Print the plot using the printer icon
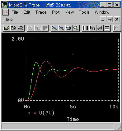This screenshot has height=131, width=122. (21, 28)
